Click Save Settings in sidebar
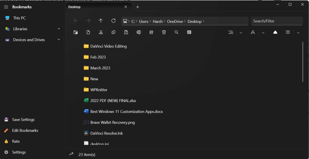 (23, 120)
